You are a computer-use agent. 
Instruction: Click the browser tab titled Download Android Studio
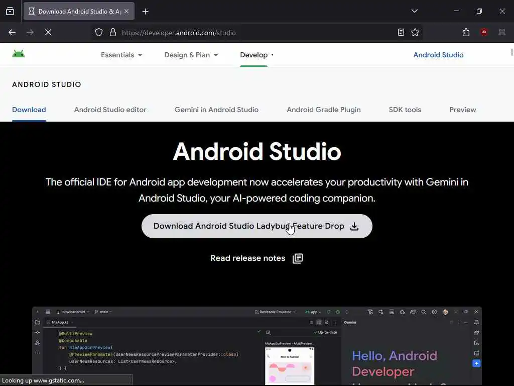point(79,11)
